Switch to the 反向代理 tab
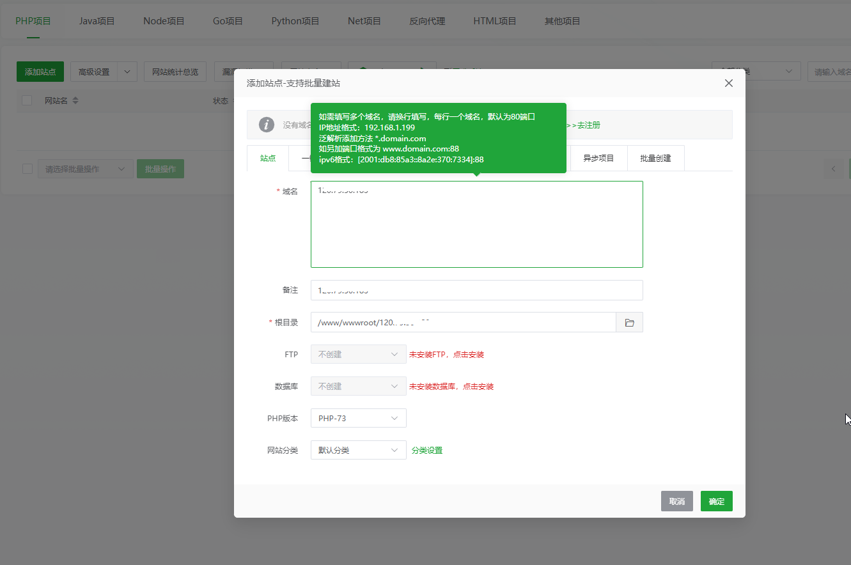 (x=427, y=20)
